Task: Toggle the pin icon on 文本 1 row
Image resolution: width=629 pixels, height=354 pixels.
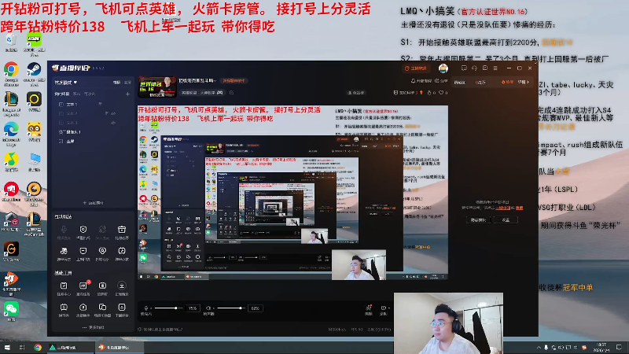Action: tap(100, 105)
